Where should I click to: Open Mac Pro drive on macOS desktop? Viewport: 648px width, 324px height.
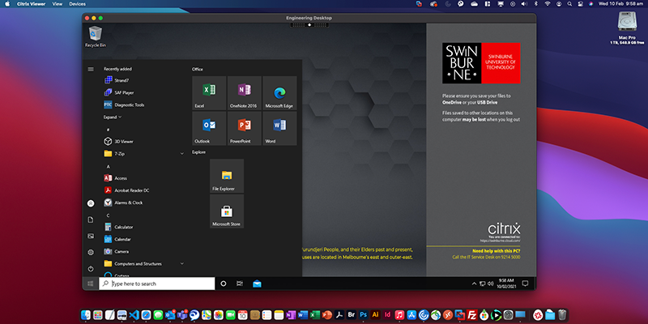[x=627, y=28]
